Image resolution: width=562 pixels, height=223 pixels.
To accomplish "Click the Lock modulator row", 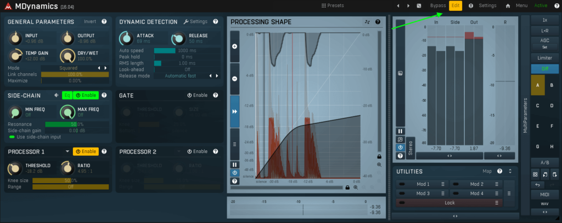I will coord(449,203).
